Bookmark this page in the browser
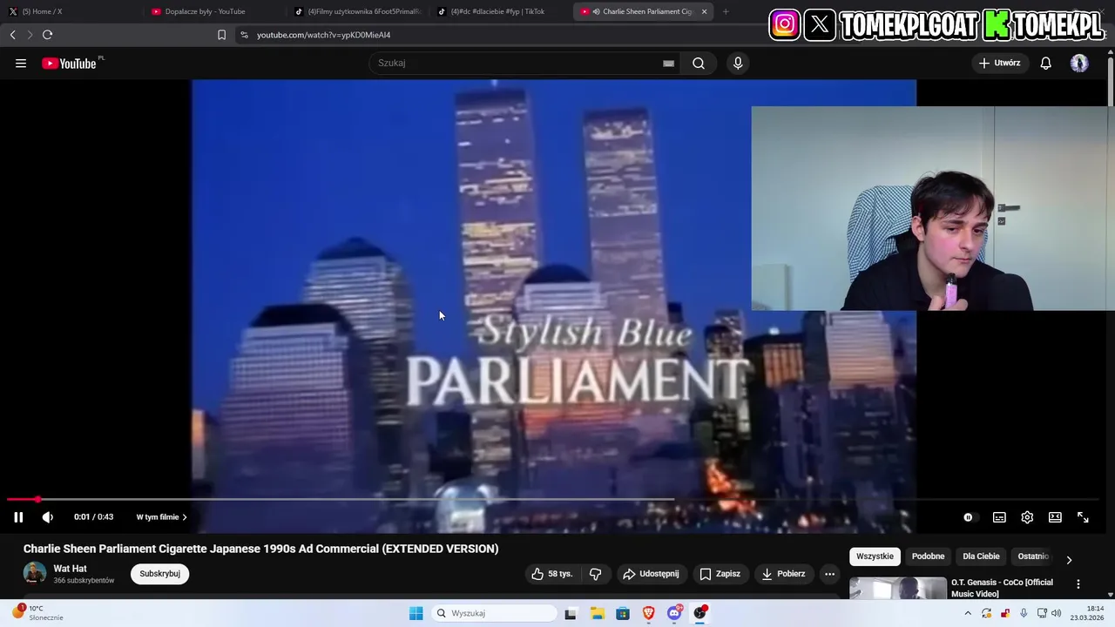This screenshot has height=627, width=1115. [221, 35]
